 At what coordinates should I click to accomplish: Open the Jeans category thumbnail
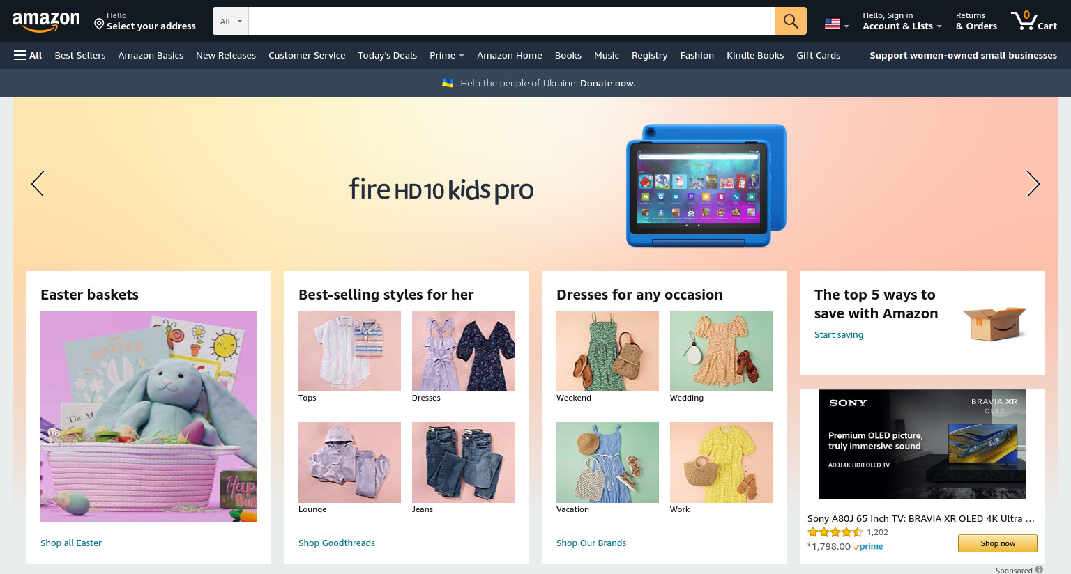tap(463, 463)
